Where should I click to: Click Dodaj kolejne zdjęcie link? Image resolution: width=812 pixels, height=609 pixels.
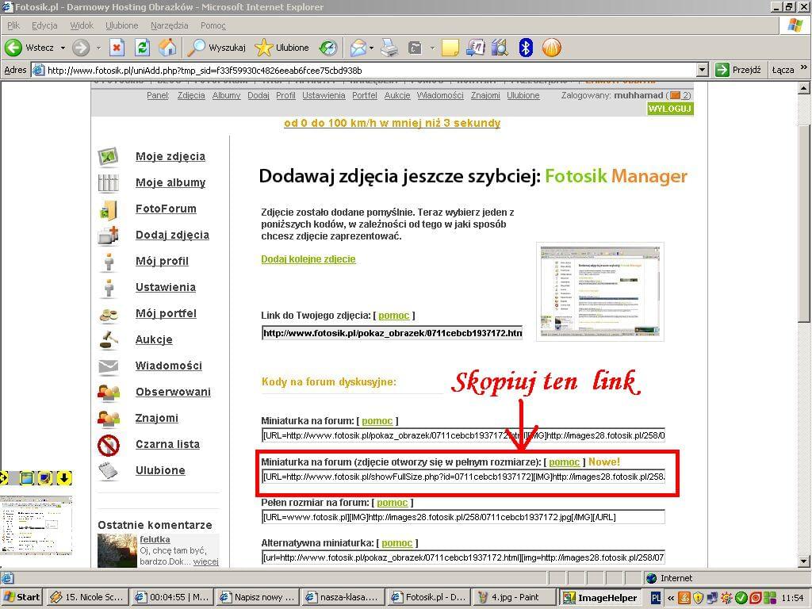[308, 259]
